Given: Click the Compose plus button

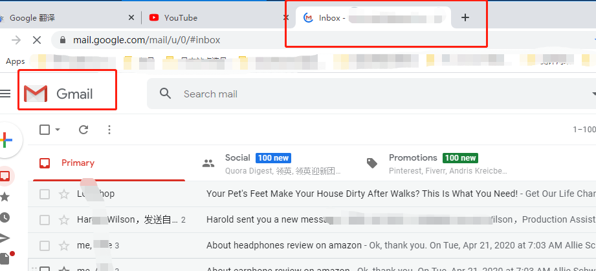Looking at the screenshot, I should pos(6,140).
